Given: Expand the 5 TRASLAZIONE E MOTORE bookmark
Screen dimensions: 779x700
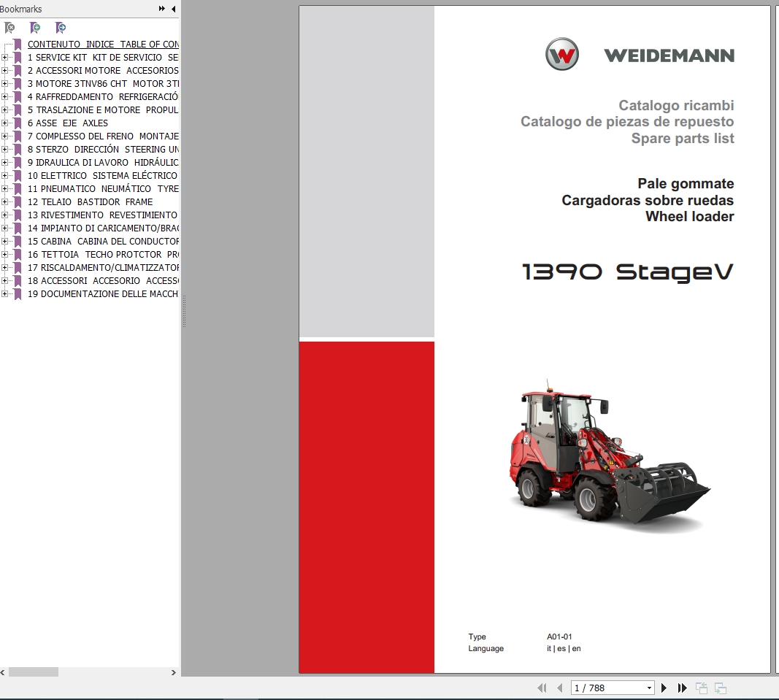Looking at the screenshot, I should 4,109.
